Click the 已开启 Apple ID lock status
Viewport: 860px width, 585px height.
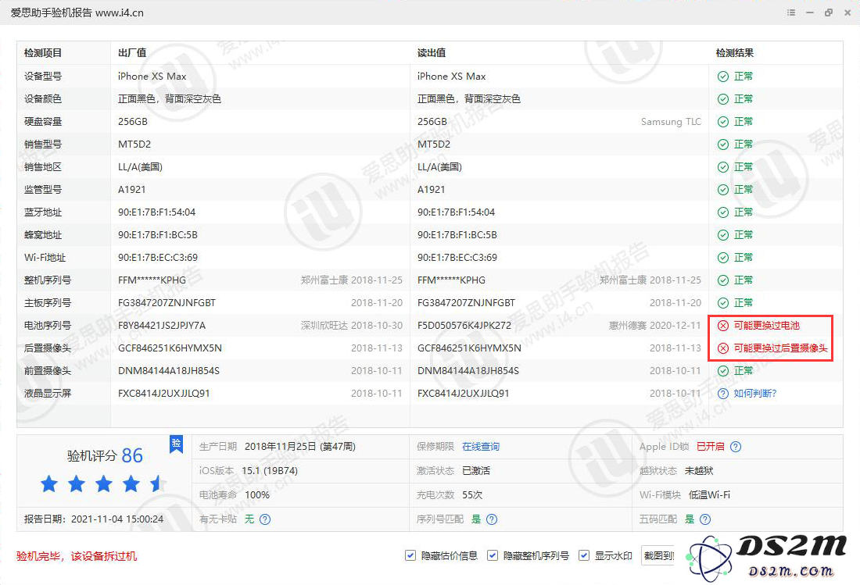pyautogui.click(x=710, y=447)
